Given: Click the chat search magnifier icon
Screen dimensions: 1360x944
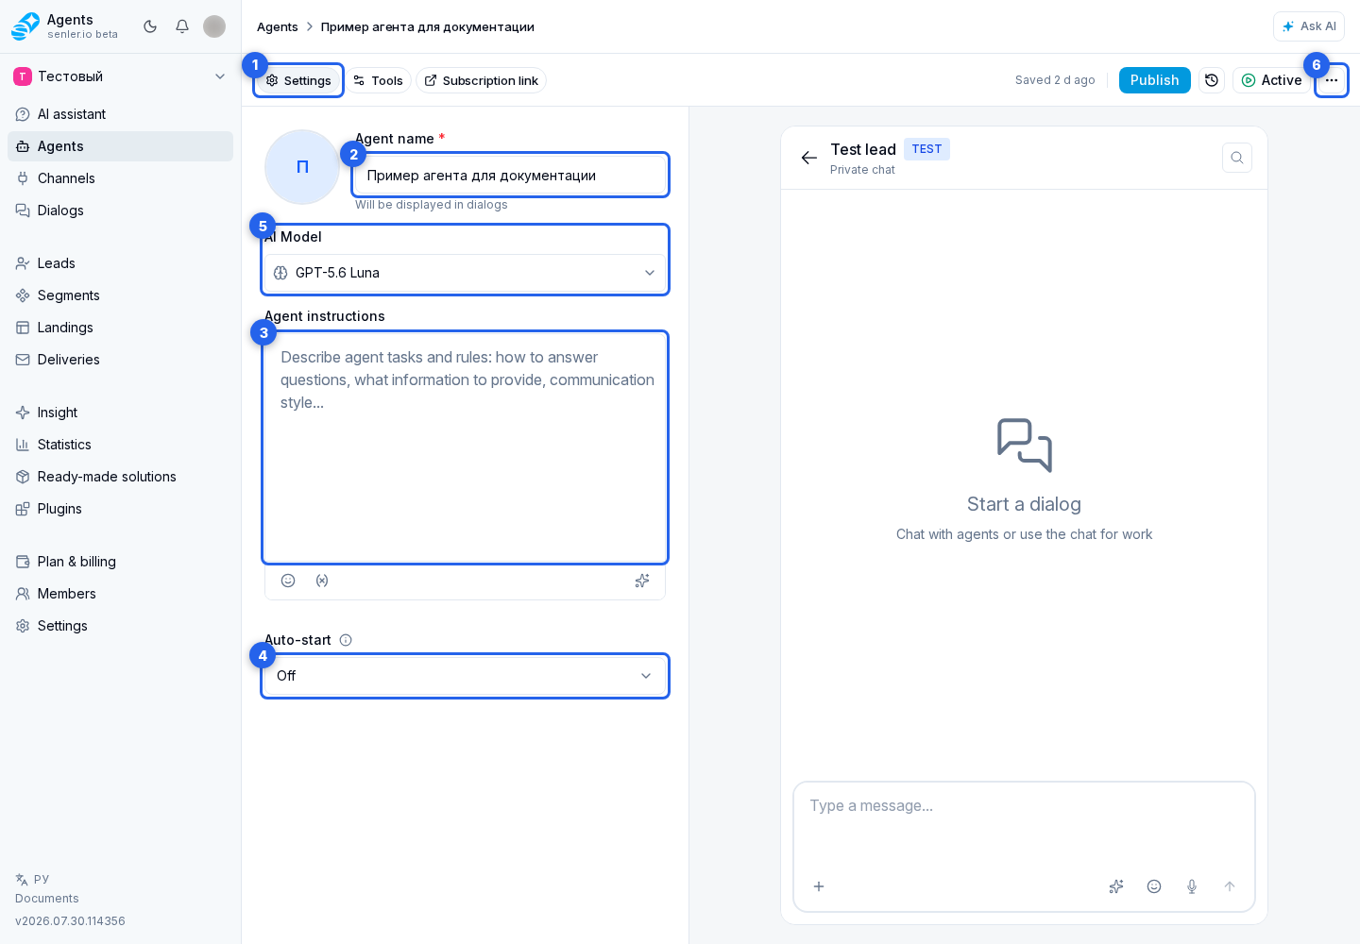Looking at the screenshot, I should click(1237, 158).
